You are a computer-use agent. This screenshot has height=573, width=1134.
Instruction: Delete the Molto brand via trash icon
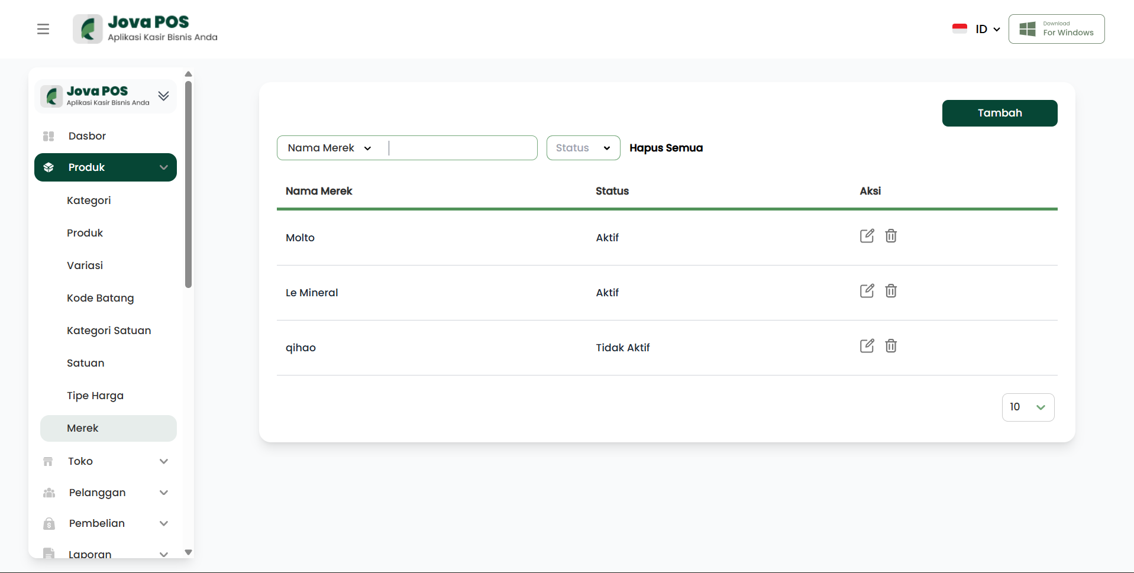(891, 236)
